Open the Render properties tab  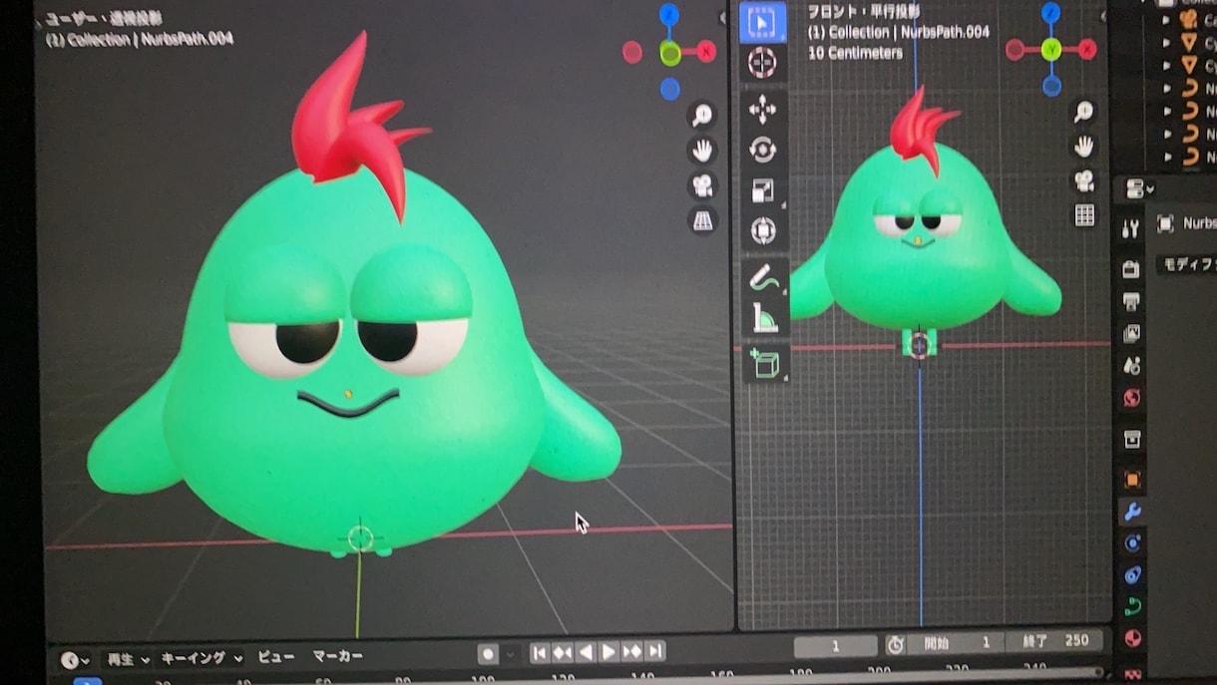1130,269
